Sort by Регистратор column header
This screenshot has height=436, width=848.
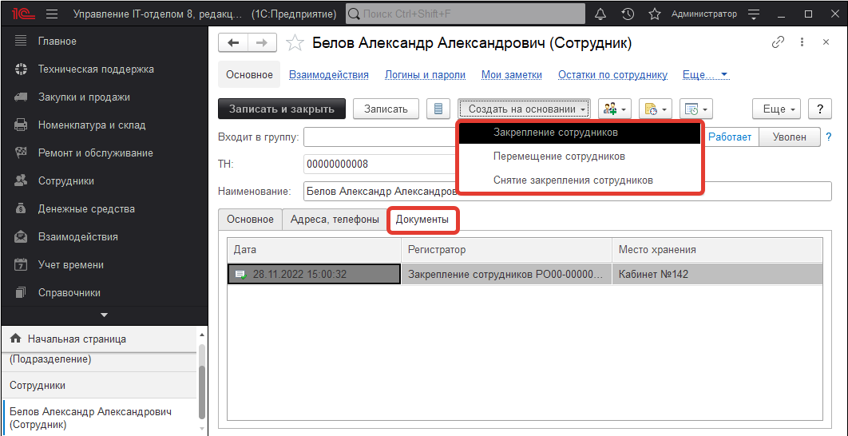click(x=507, y=250)
